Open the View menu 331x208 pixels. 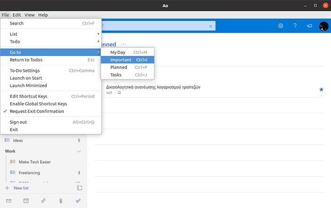tap(29, 15)
